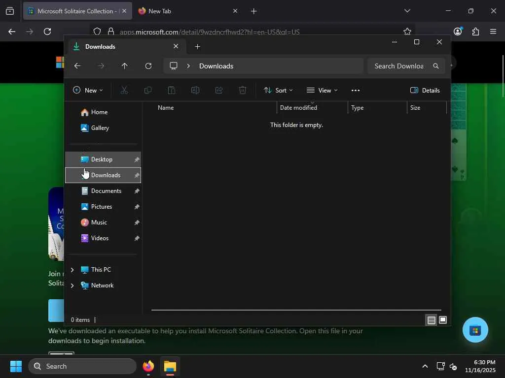Click the File Explorer taskbar icon
505x378 pixels.
(170, 366)
